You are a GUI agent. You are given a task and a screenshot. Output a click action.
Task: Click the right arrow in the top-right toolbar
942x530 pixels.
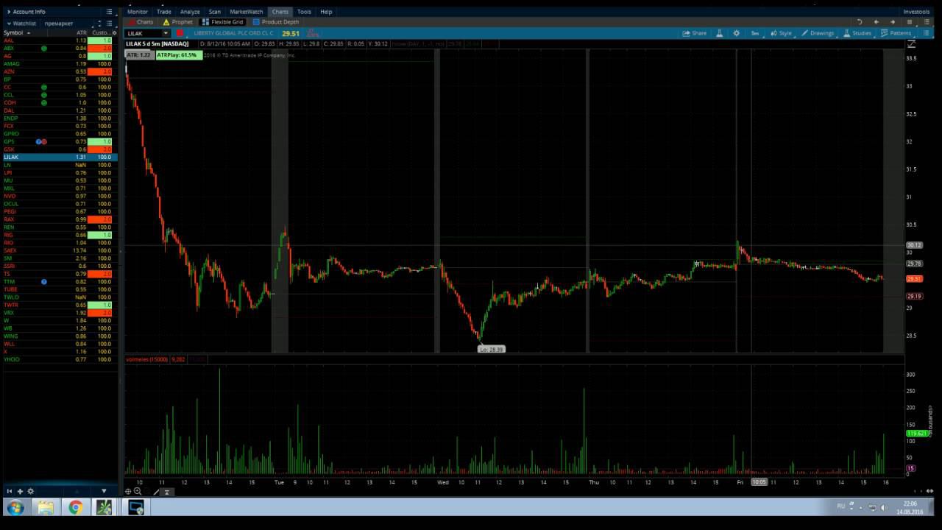pyautogui.click(x=893, y=22)
